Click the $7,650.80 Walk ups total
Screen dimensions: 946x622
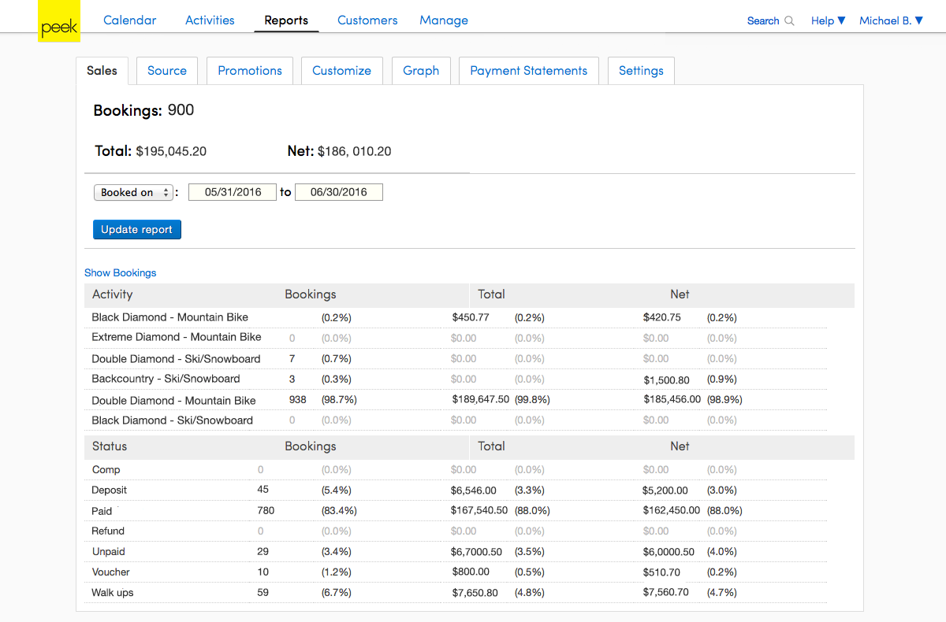pyautogui.click(x=475, y=592)
